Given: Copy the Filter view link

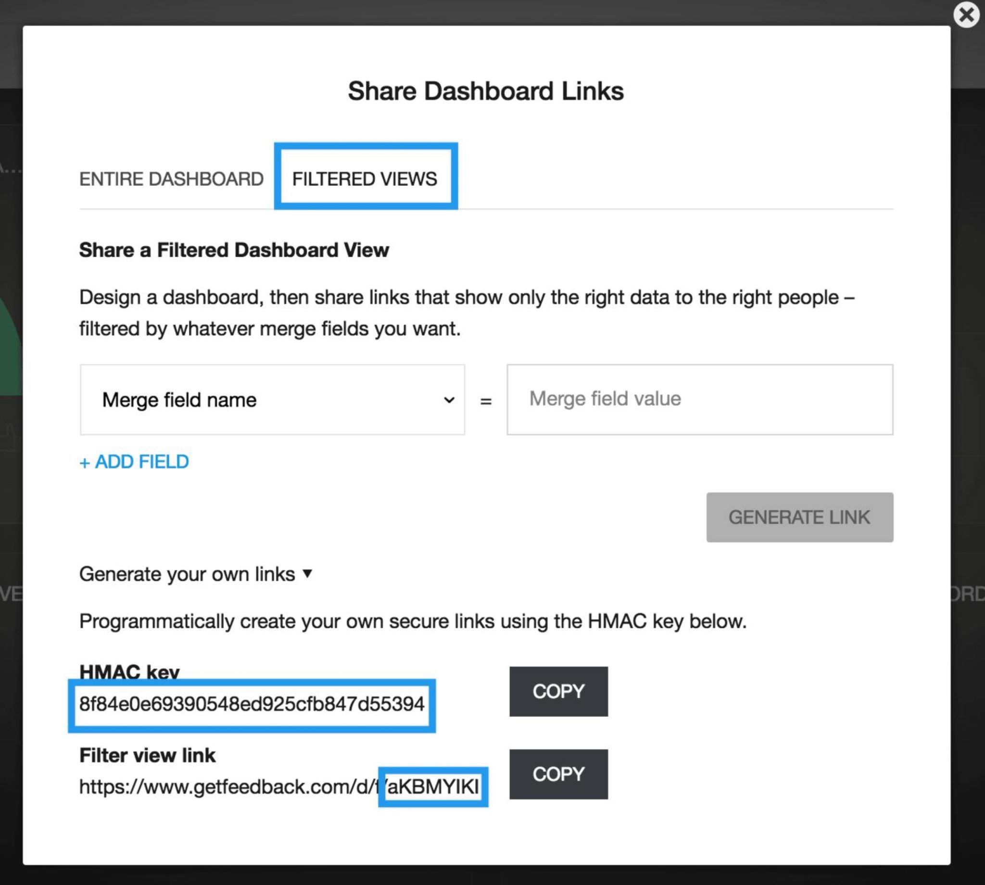Looking at the screenshot, I should tap(558, 774).
